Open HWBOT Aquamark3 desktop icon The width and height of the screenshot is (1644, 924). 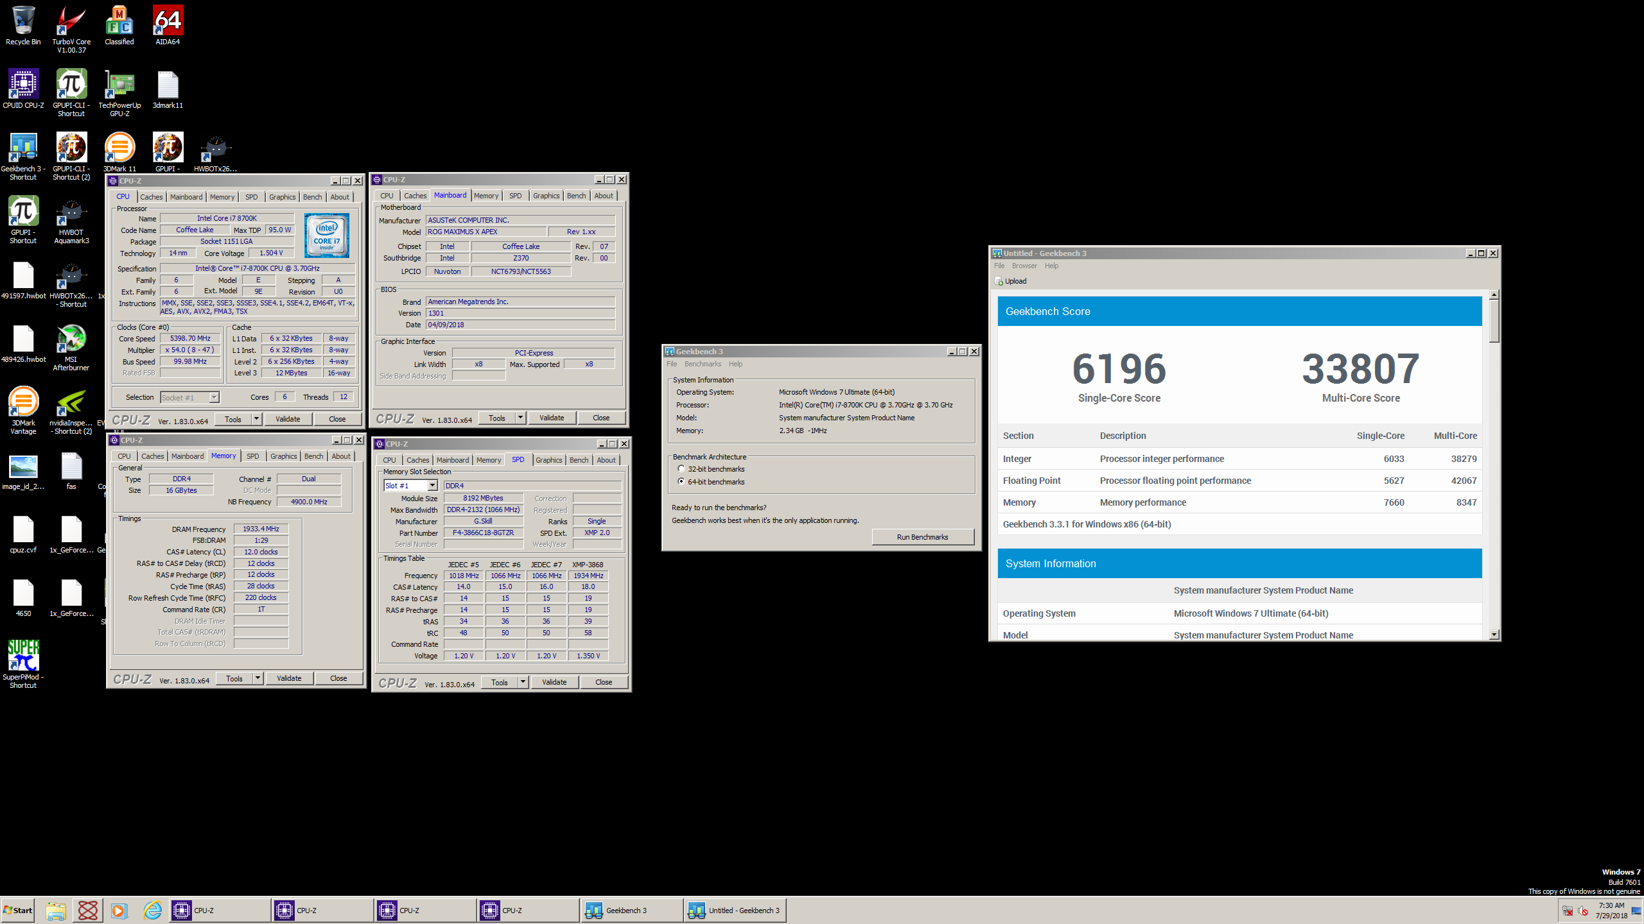point(71,220)
